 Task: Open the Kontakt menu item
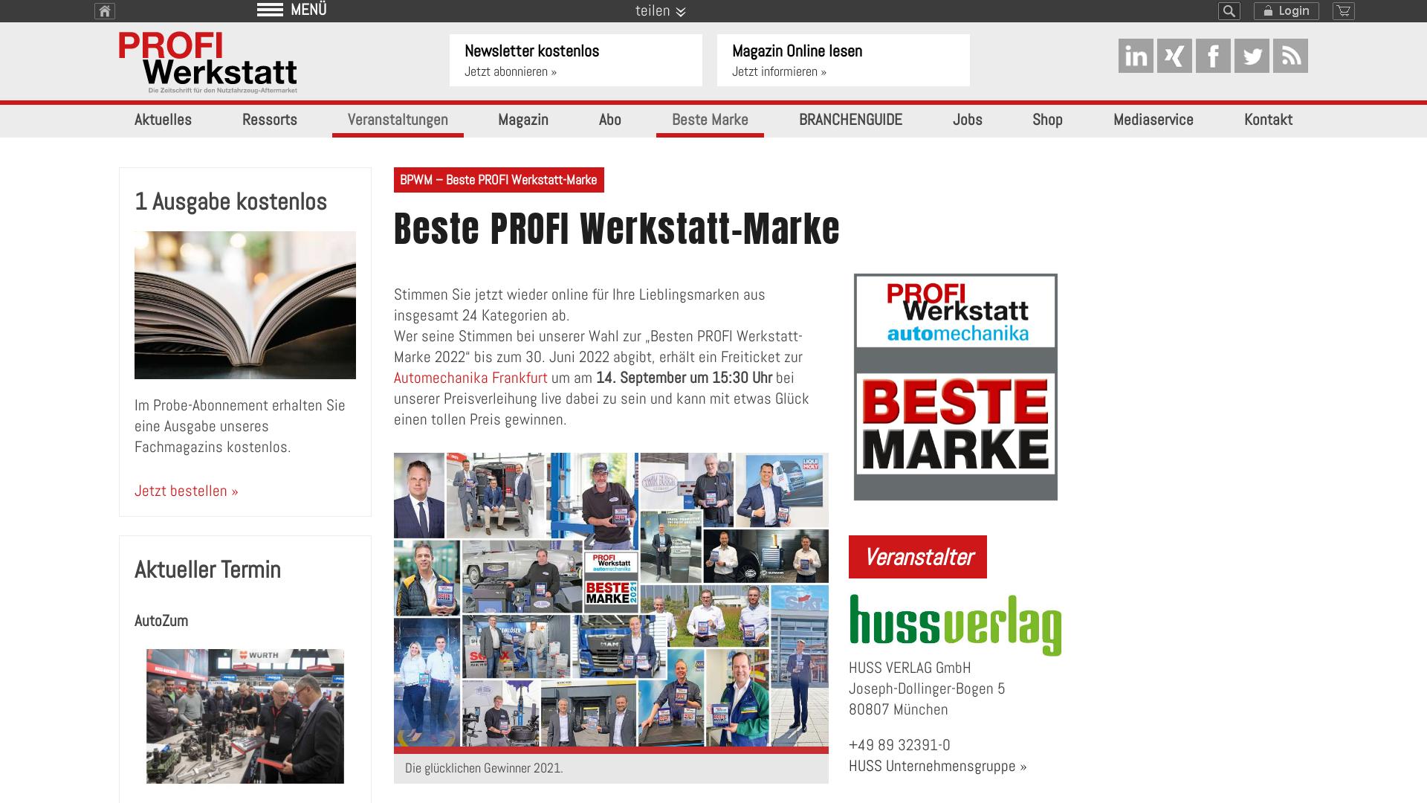pyautogui.click(x=1268, y=120)
